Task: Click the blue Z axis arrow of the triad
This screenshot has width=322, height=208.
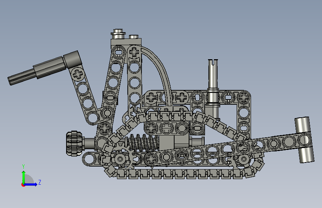Action: pos(31,184)
